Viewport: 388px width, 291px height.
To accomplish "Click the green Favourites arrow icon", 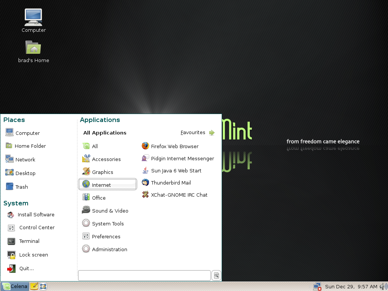I will tap(212, 133).
